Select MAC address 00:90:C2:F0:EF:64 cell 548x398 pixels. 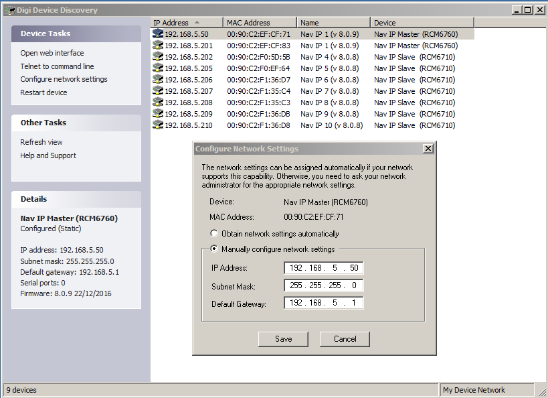(x=259, y=68)
